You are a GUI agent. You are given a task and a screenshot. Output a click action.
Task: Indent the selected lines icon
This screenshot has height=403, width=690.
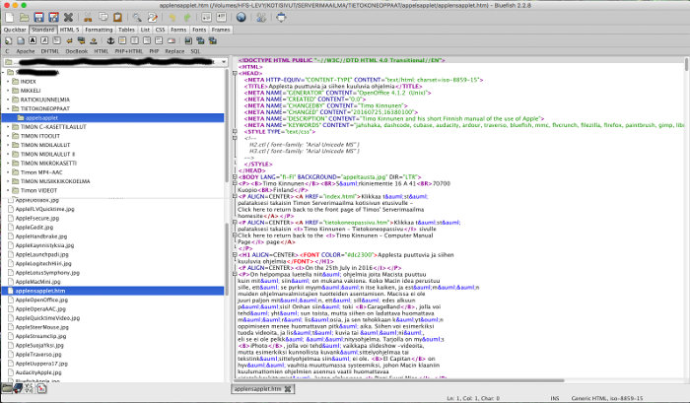point(221,18)
